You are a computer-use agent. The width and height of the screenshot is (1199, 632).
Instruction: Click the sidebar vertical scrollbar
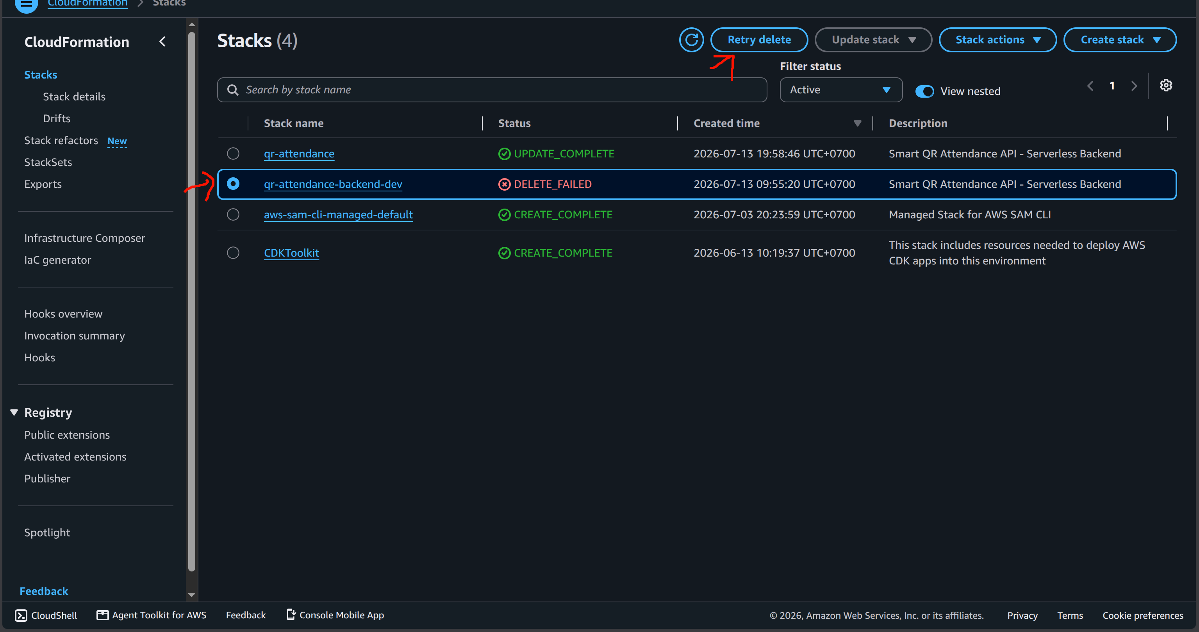[191, 301]
